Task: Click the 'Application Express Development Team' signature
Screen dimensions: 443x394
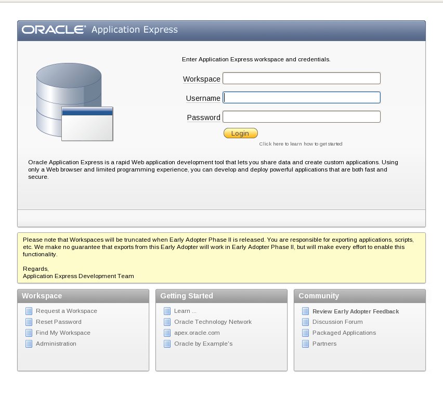Action: 79,276
